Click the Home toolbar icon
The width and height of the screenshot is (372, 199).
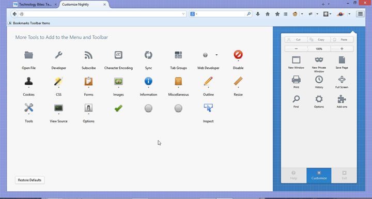(x=268, y=14)
